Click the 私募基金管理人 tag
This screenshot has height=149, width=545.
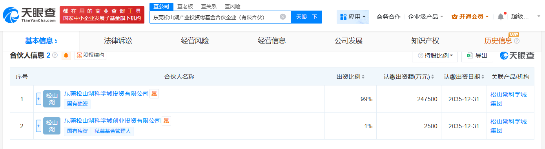113,131
